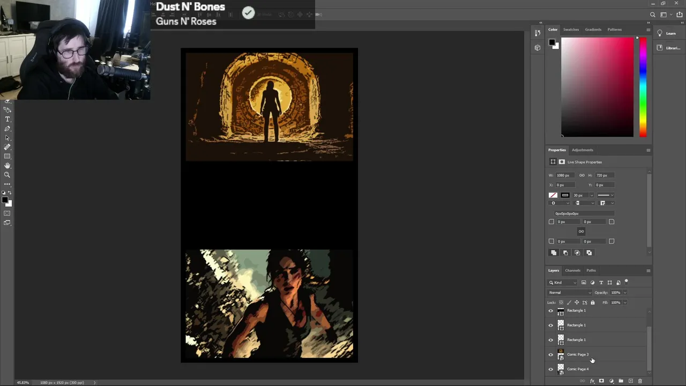Change the Screen Mode icon
The image size is (686, 386).
tap(8, 222)
